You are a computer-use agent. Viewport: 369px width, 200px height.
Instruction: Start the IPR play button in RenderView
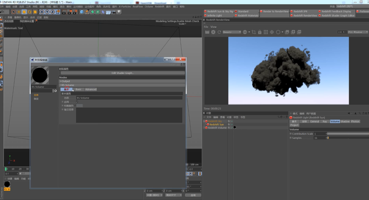(x=213, y=32)
